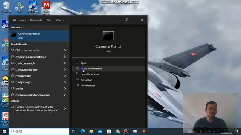Expand the More dropdown

60,20
